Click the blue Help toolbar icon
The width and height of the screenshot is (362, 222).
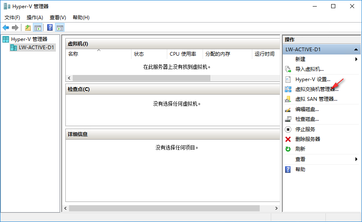[x=50, y=27]
